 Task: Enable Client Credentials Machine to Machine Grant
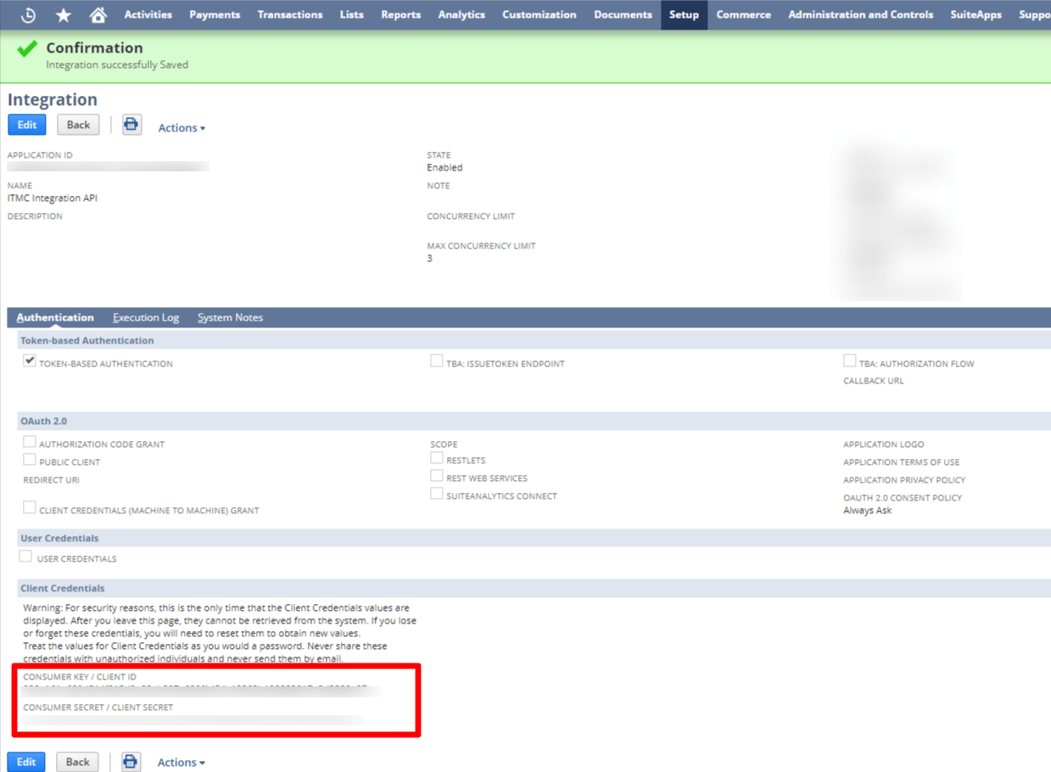click(x=30, y=507)
